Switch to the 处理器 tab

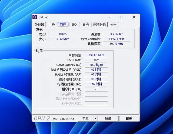pyautogui.click(x=39, y=25)
